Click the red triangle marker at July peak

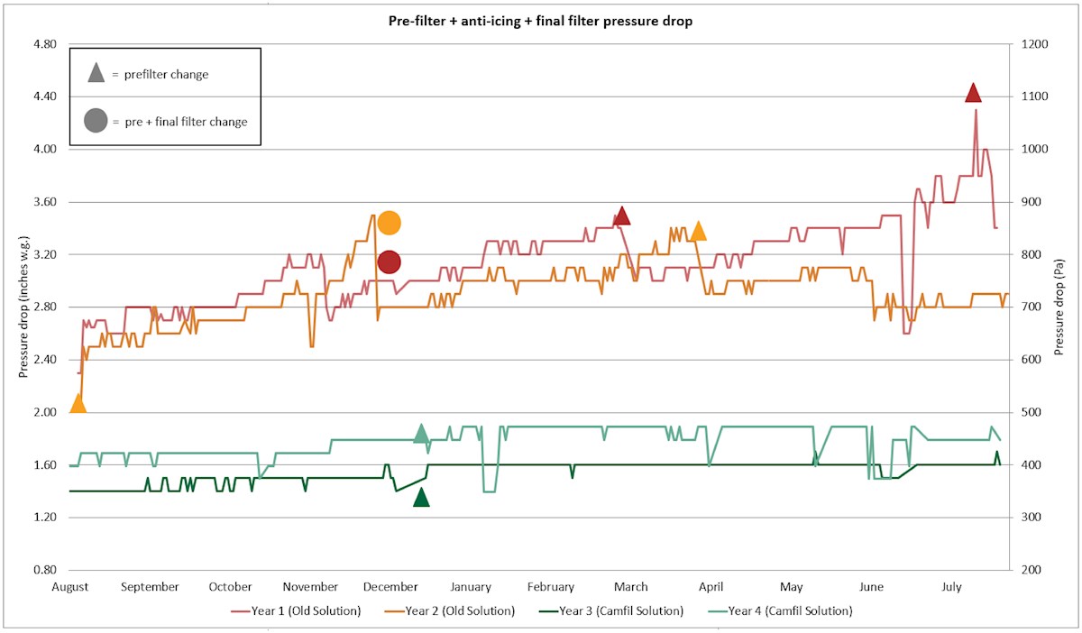pyautogui.click(x=973, y=93)
